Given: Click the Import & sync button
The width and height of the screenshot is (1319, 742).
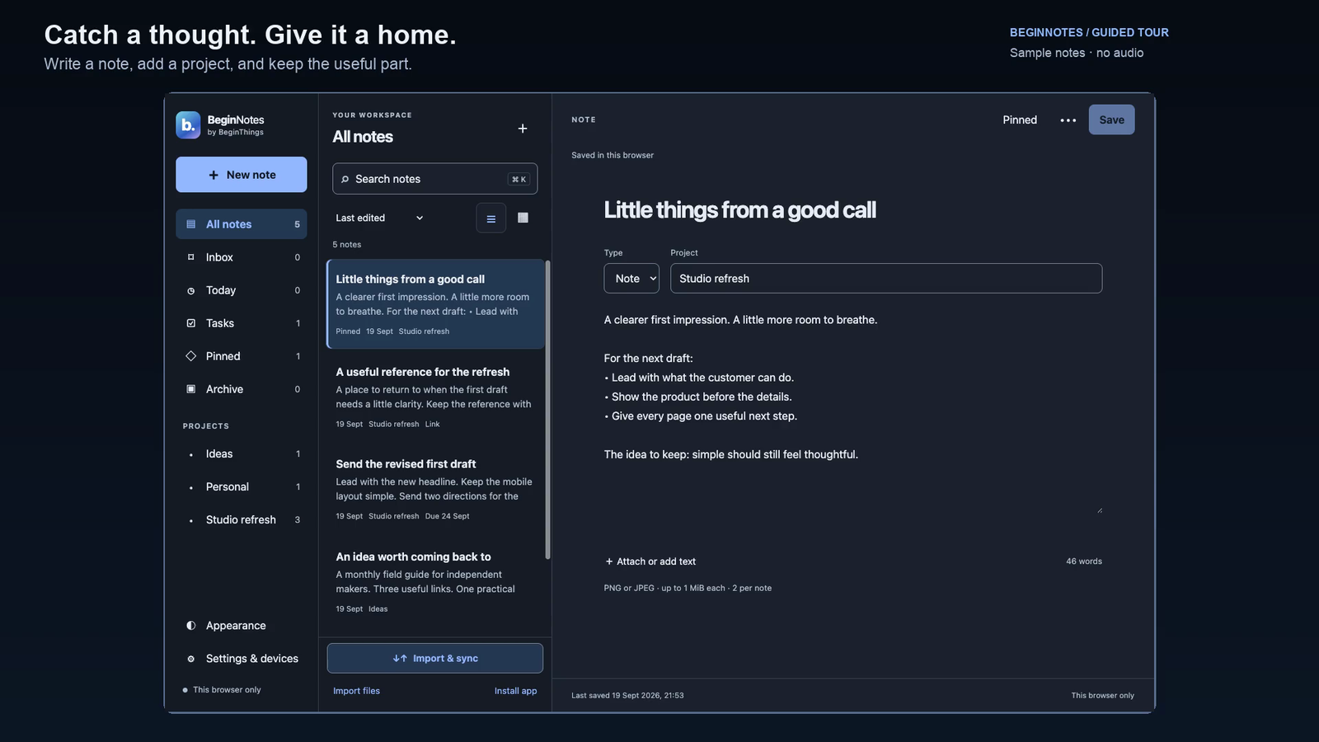Looking at the screenshot, I should (x=435, y=659).
